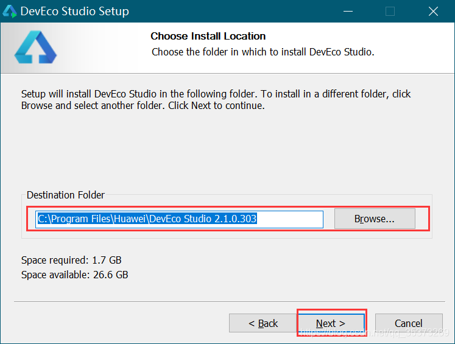455x344 pixels.
Task: Go to the Next step
Action: click(x=331, y=323)
